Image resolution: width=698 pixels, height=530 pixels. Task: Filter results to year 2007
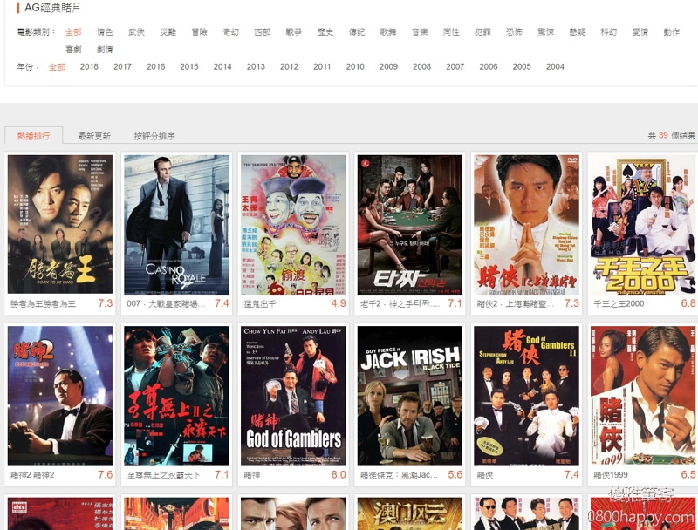coord(455,67)
